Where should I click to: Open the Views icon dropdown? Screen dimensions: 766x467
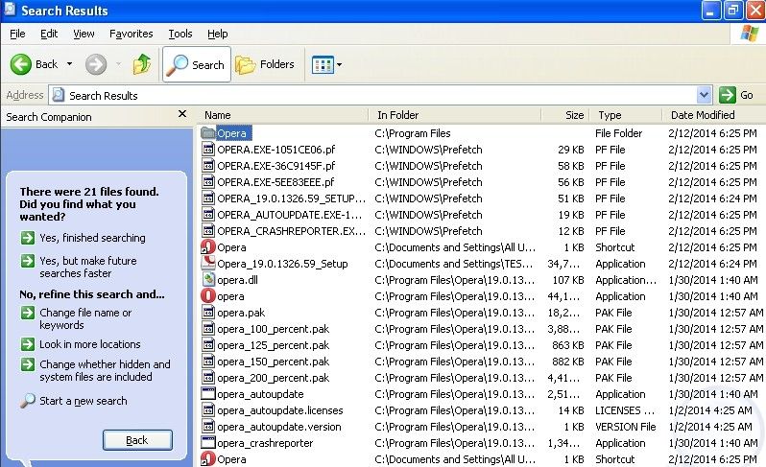tap(326, 64)
